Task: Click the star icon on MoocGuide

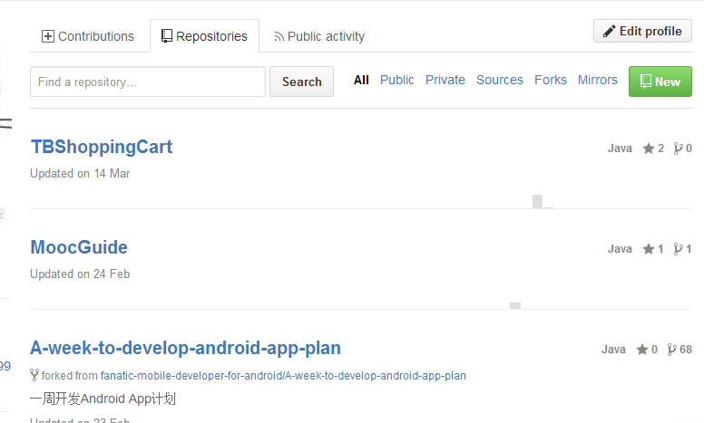Action: pos(649,249)
